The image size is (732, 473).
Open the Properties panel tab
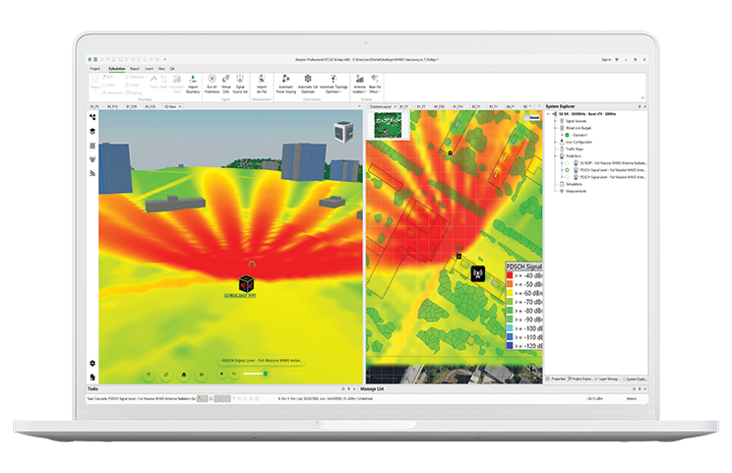tap(557, 379)
